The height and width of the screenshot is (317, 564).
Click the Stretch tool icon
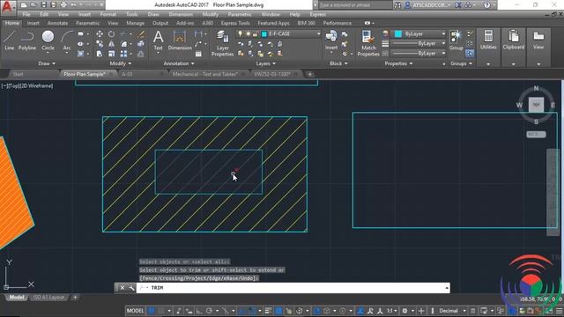[100, 54]
